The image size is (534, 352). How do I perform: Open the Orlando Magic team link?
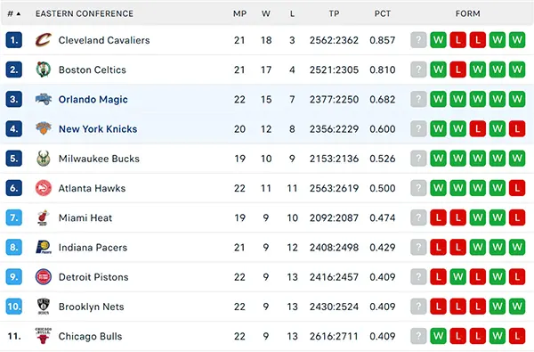tap(93, 99)
